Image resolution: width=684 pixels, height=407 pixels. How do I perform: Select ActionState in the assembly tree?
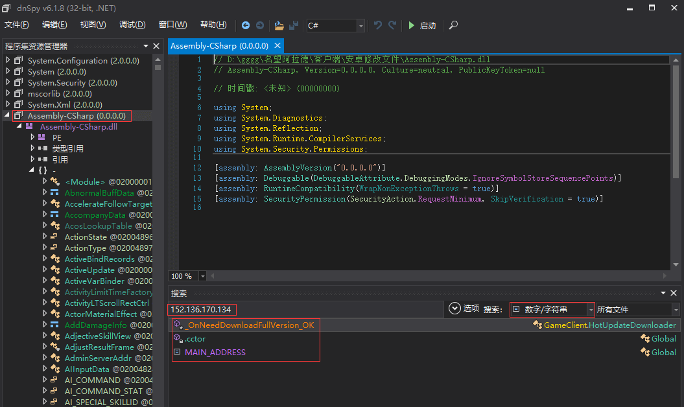pyautogui.click(x=86, y=237)
